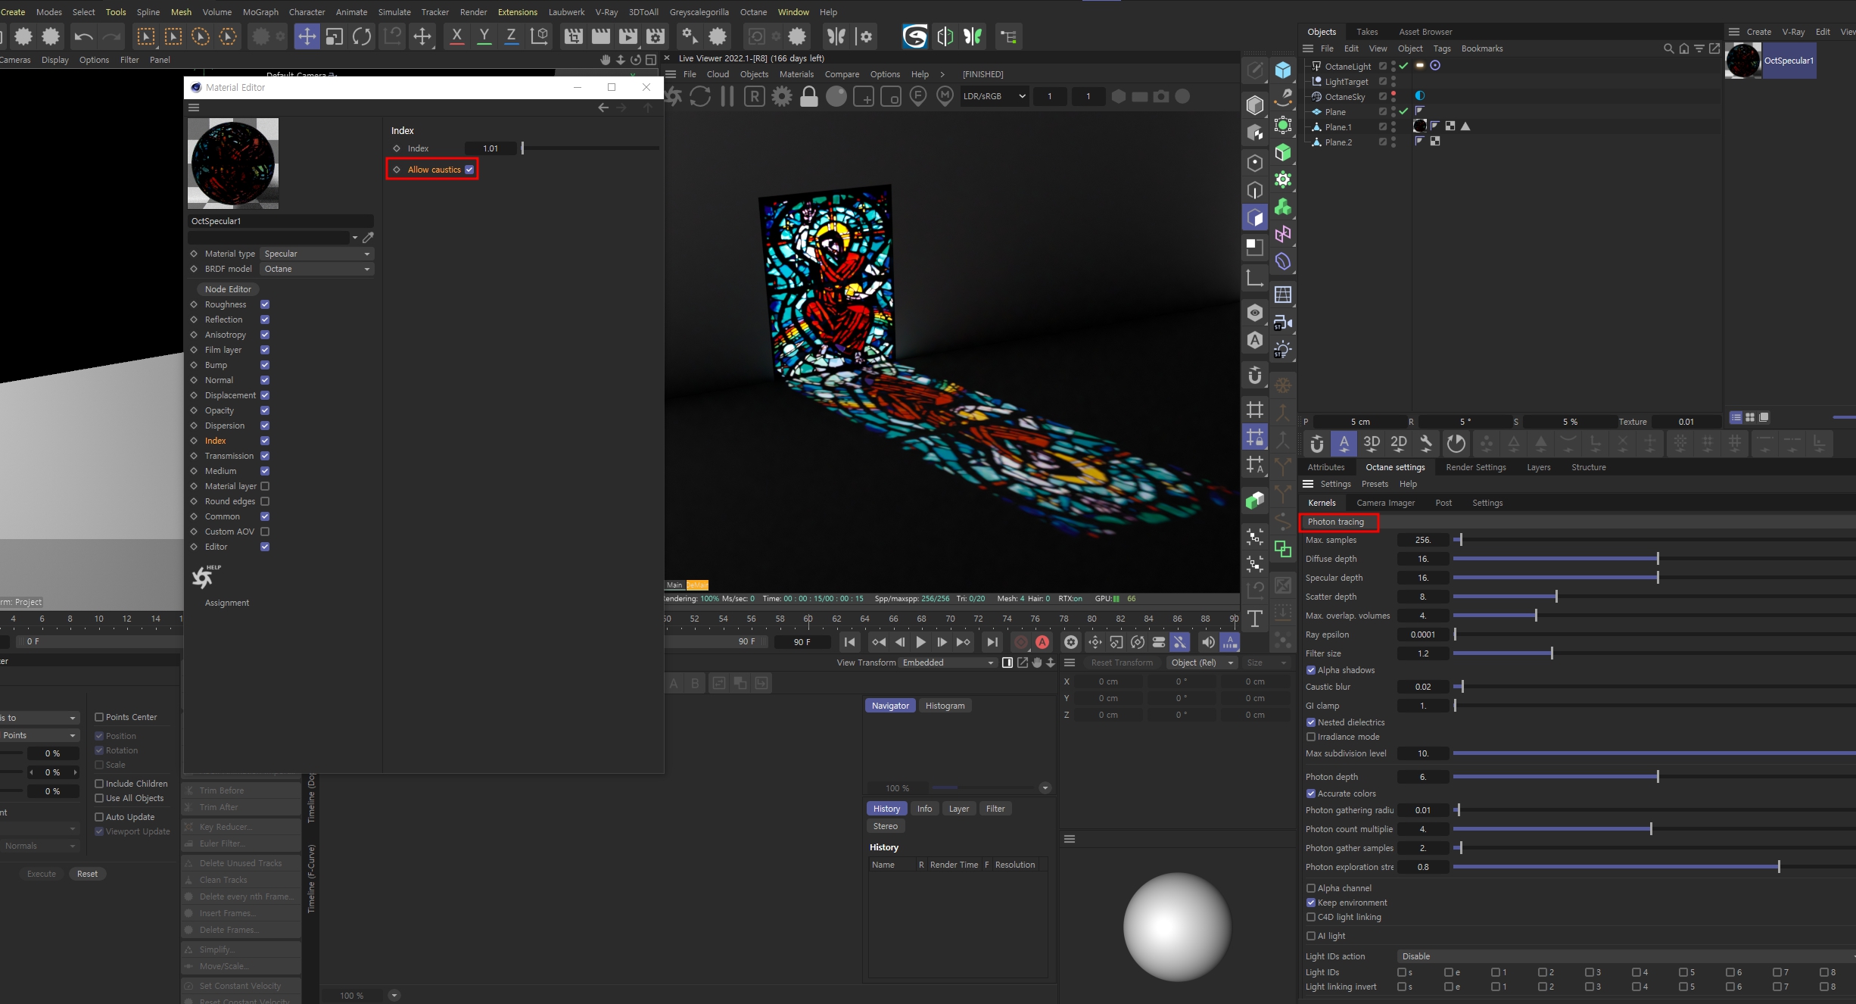This screenshot has width=1856, height=1004.
Task: Open the LDR/sRGB color space dropdown
Action: point(995,96)
